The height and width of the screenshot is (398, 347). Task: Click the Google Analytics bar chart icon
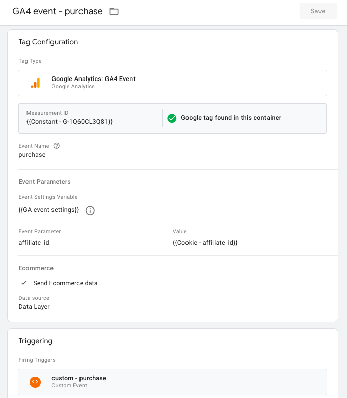point(35,83)
